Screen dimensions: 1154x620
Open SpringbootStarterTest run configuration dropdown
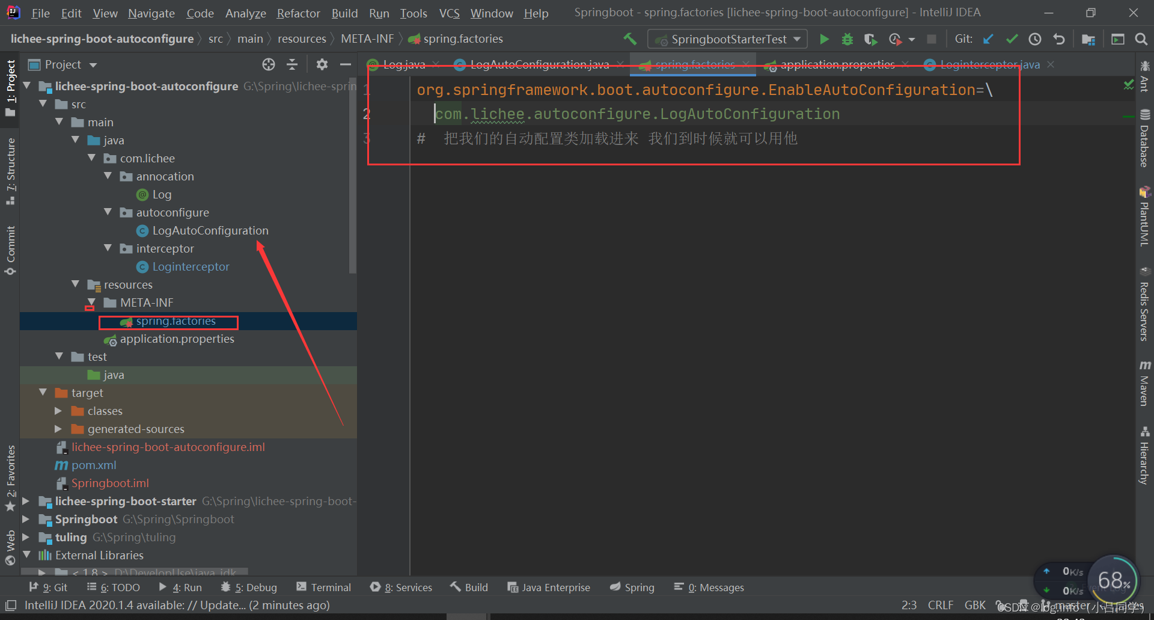click(727, 39)
